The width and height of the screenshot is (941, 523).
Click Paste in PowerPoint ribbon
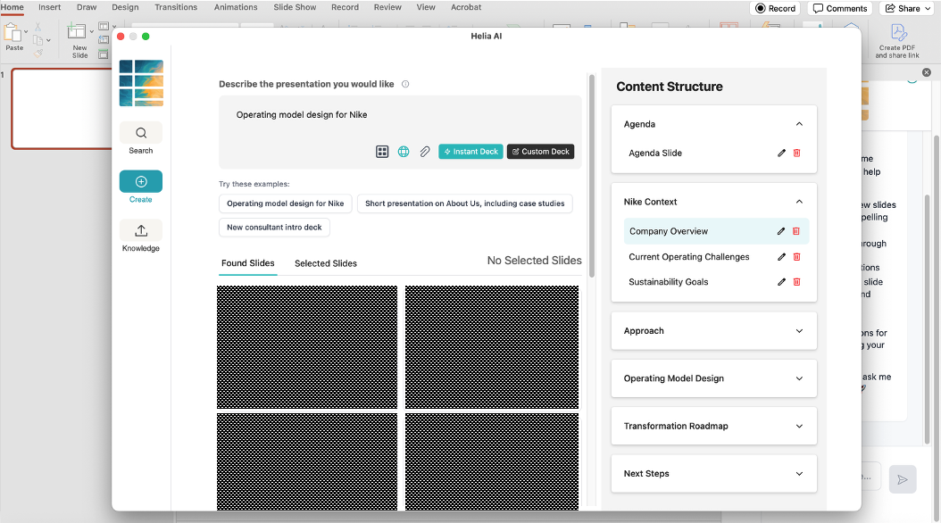[x=13, y=37]
